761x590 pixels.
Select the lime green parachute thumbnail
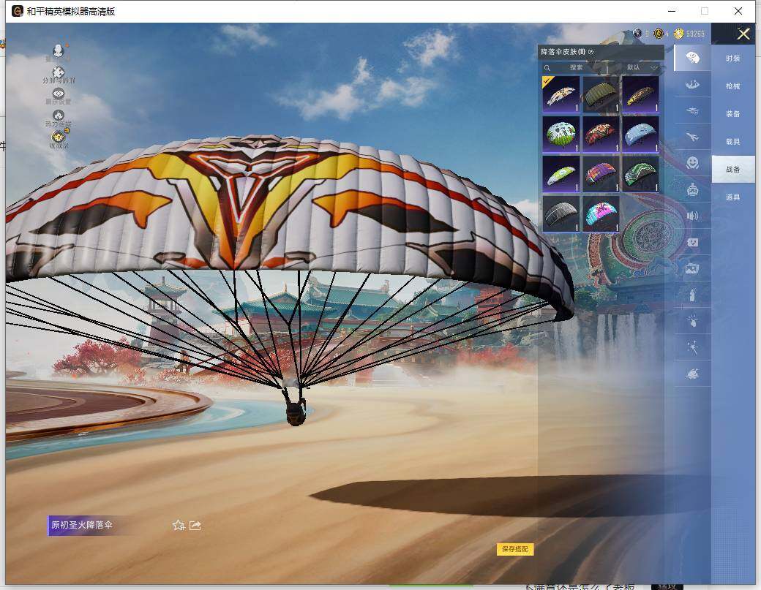(x=561, y=173)
